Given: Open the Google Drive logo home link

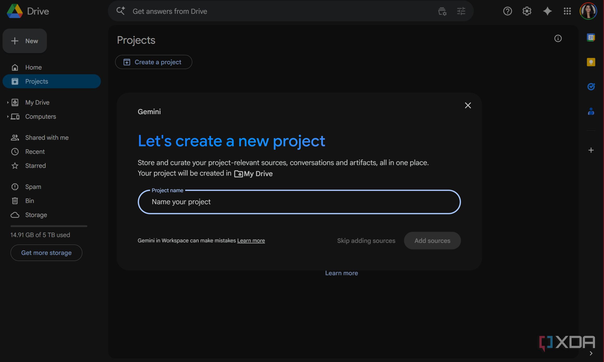Looking at the screenshot, I should [x=28, y=11].
